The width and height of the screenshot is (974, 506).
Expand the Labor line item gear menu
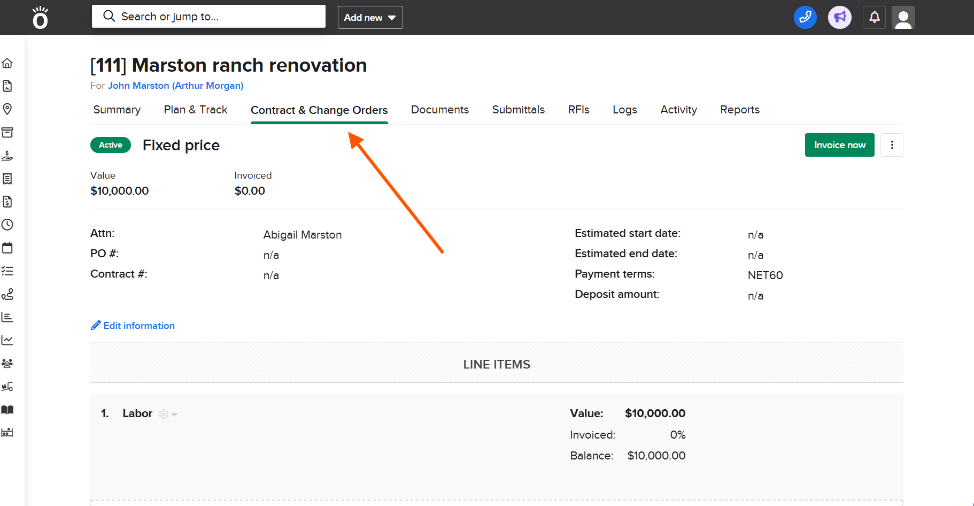coord(168,414)
